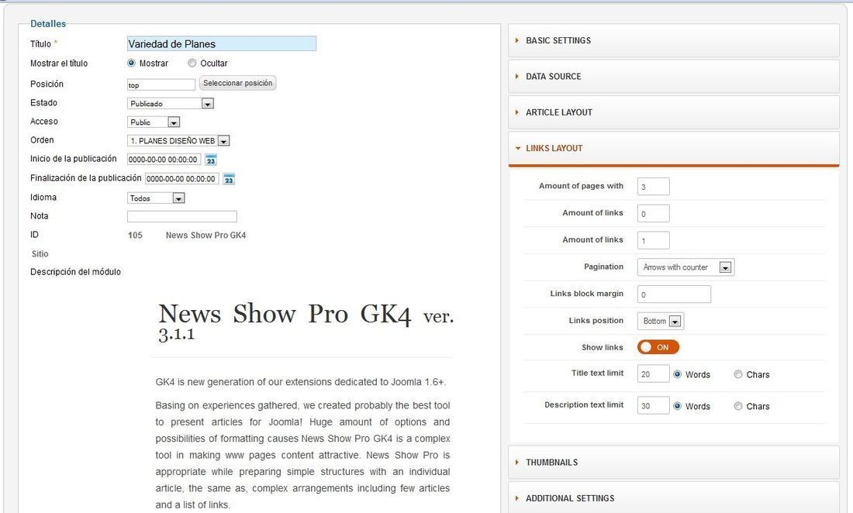Click the Links block margin field
Viewport: 853px width, 513px height.
(x=674, y=294)
